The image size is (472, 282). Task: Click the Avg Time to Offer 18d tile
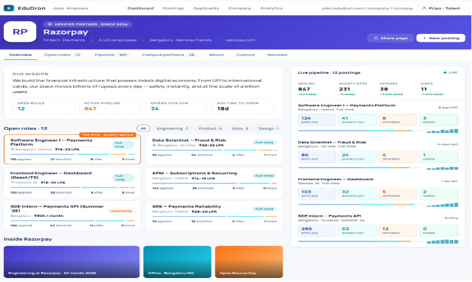pyautogui.click(x=243, y=106)
